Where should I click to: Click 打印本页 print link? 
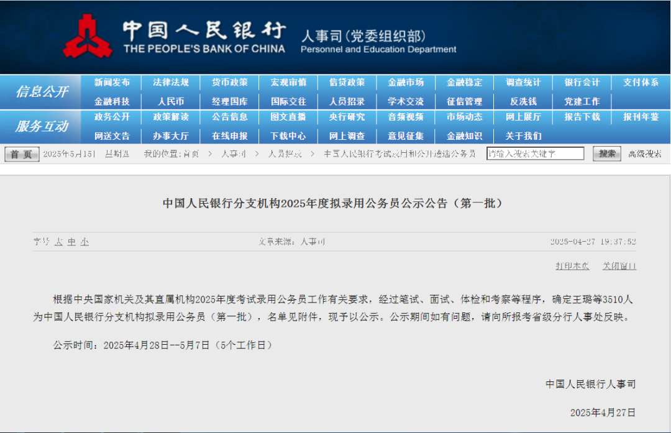tap(573, 266)
